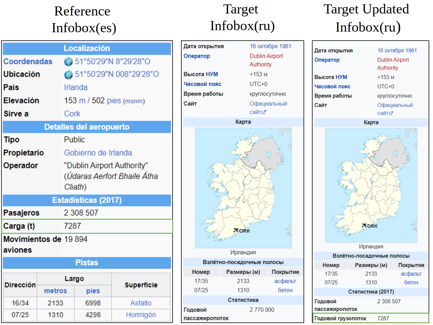
Task: Click pies header link in Pistas table
Action: coord(93,291)
